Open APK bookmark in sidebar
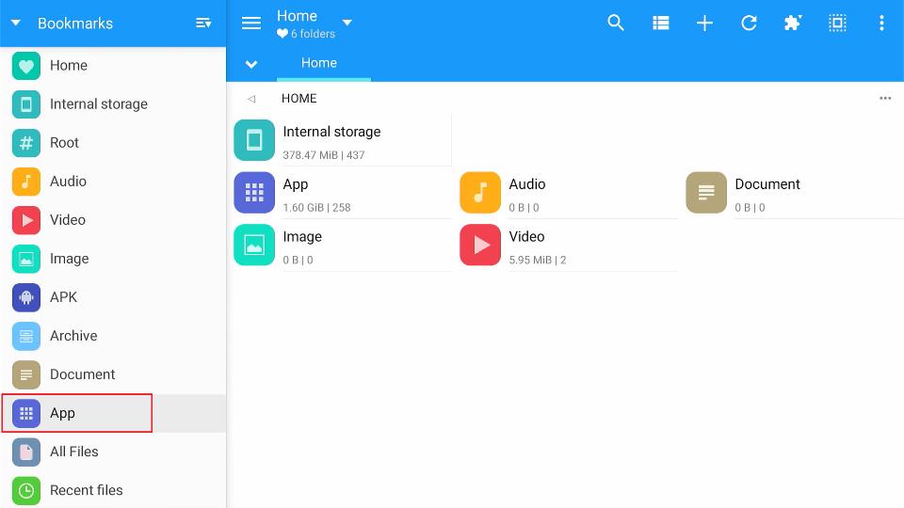Image resolution: width=904 pixels, height=508 pixels. click(x=113, y=297)
